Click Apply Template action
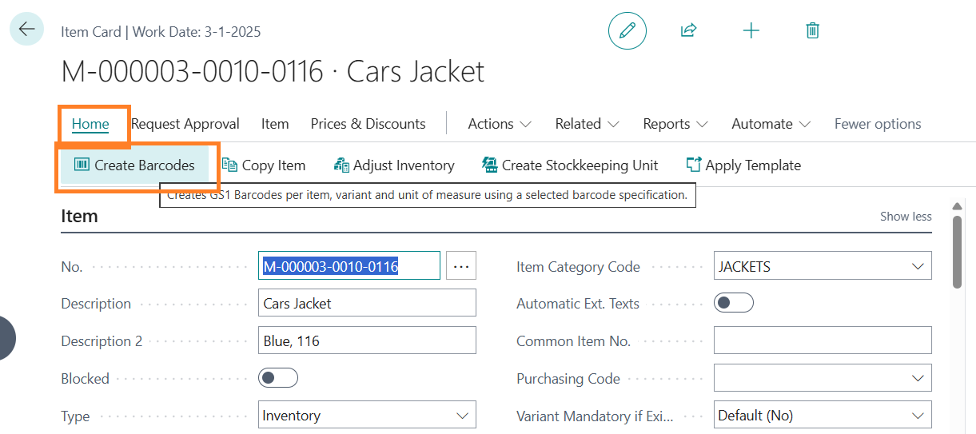 click(743, 165)
